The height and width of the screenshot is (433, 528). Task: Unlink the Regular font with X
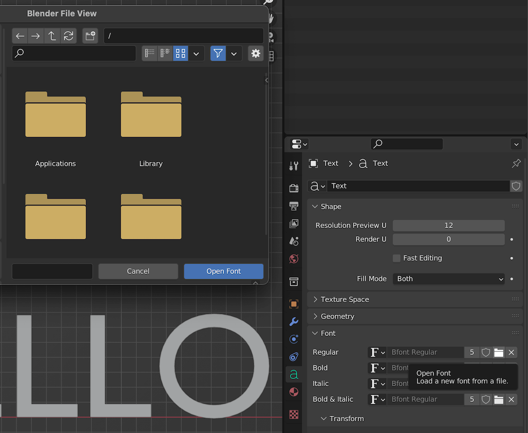click(511, 352)
